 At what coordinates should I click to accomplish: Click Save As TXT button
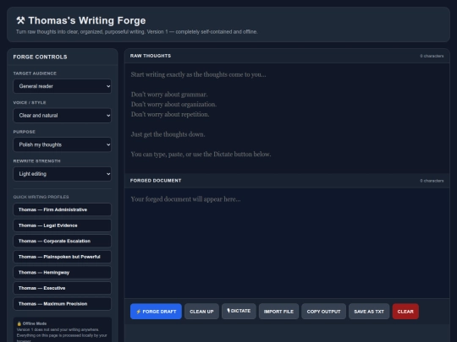(369, 312)
